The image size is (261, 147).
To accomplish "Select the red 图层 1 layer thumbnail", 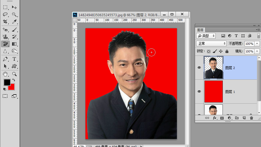I will click(x=213, y=91).
